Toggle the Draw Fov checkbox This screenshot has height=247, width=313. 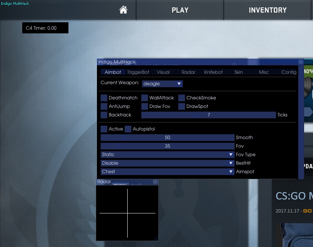click(x=145, y=106)
